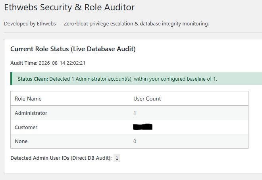Click the 'User Count' column header
This screenshot has width=262, height=180.
pyautogui.click(x=147, y=99)
